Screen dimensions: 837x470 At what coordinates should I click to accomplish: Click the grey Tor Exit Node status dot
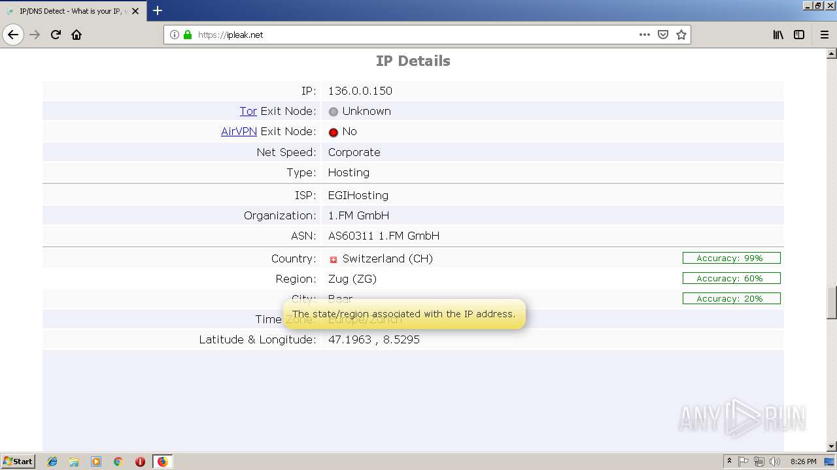333,112
